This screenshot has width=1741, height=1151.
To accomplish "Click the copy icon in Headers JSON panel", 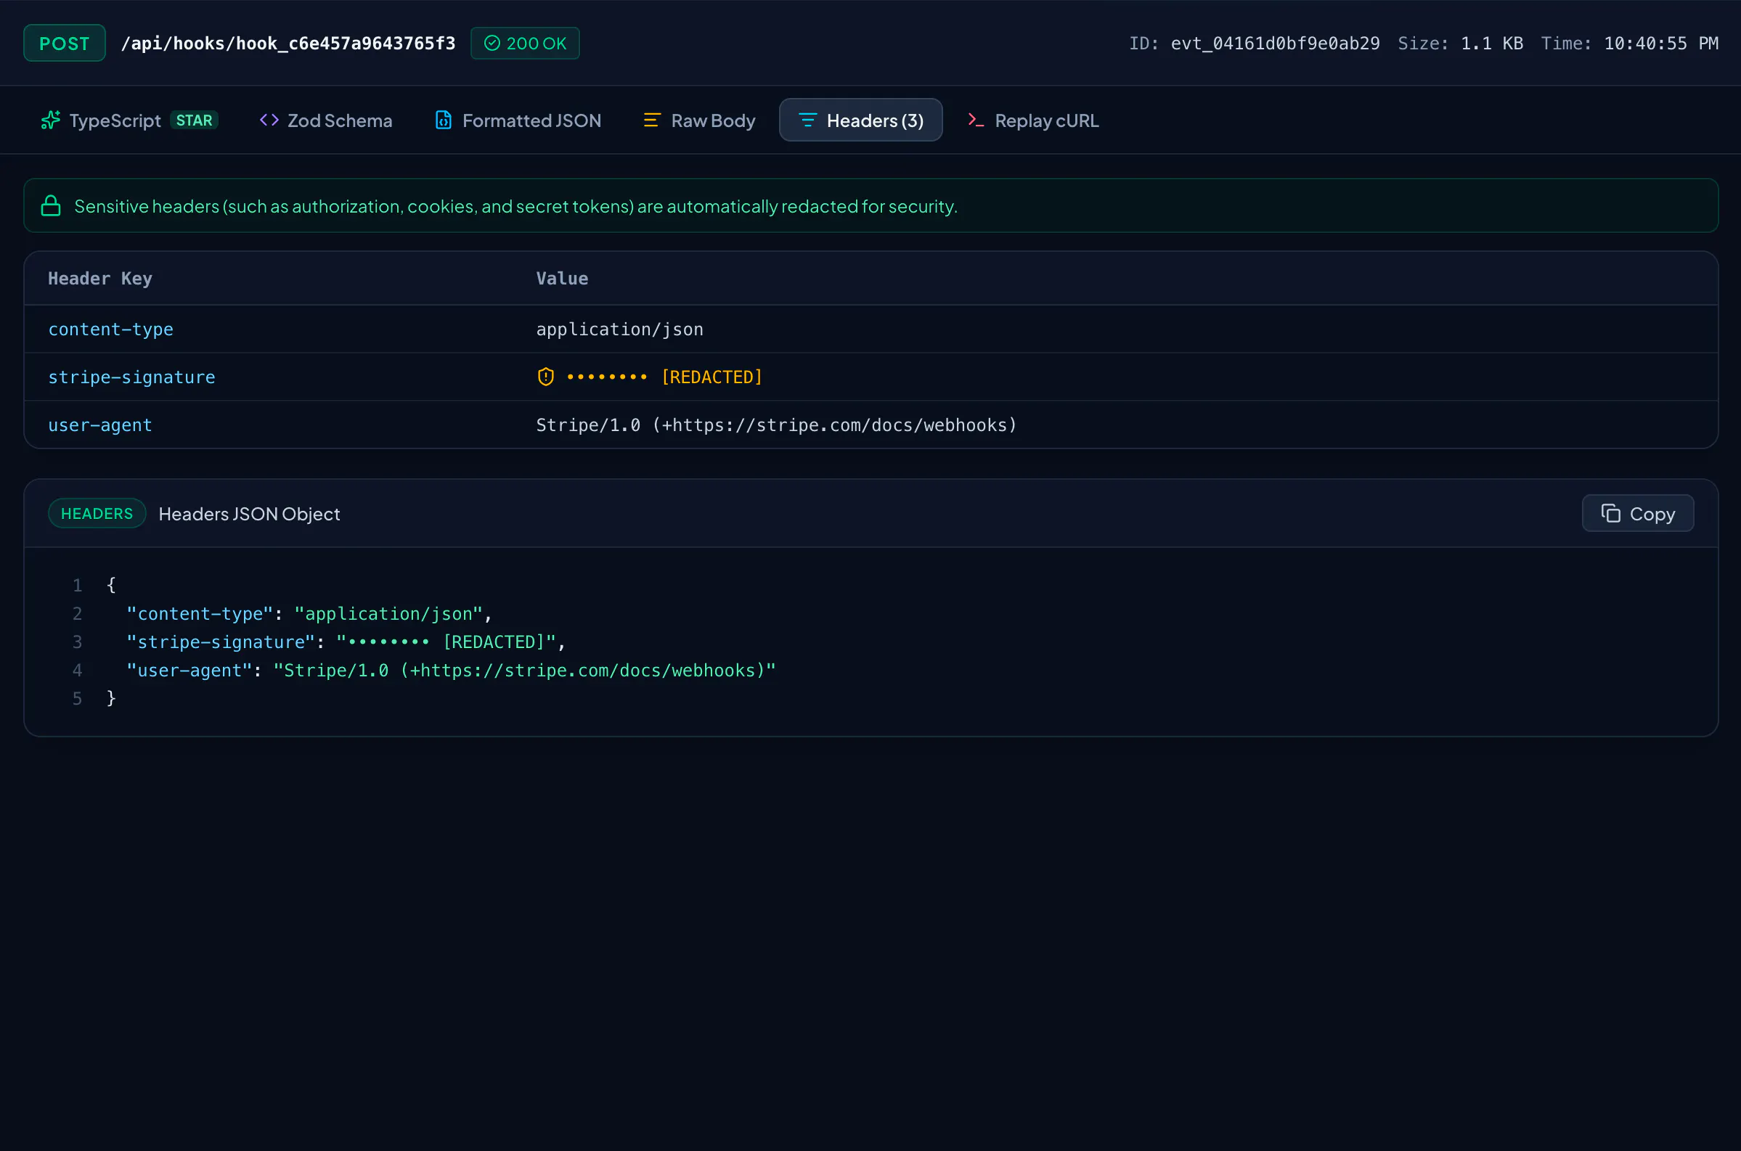I will pos(1610,514).
